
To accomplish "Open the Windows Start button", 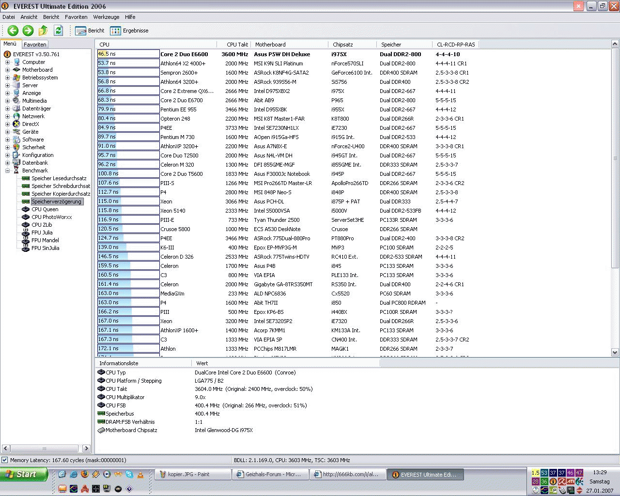I will [x=24, y=474].
